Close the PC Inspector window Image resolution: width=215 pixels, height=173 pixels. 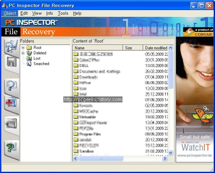(209, 6)
